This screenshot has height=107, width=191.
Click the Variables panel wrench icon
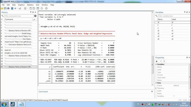coord(156,16)
